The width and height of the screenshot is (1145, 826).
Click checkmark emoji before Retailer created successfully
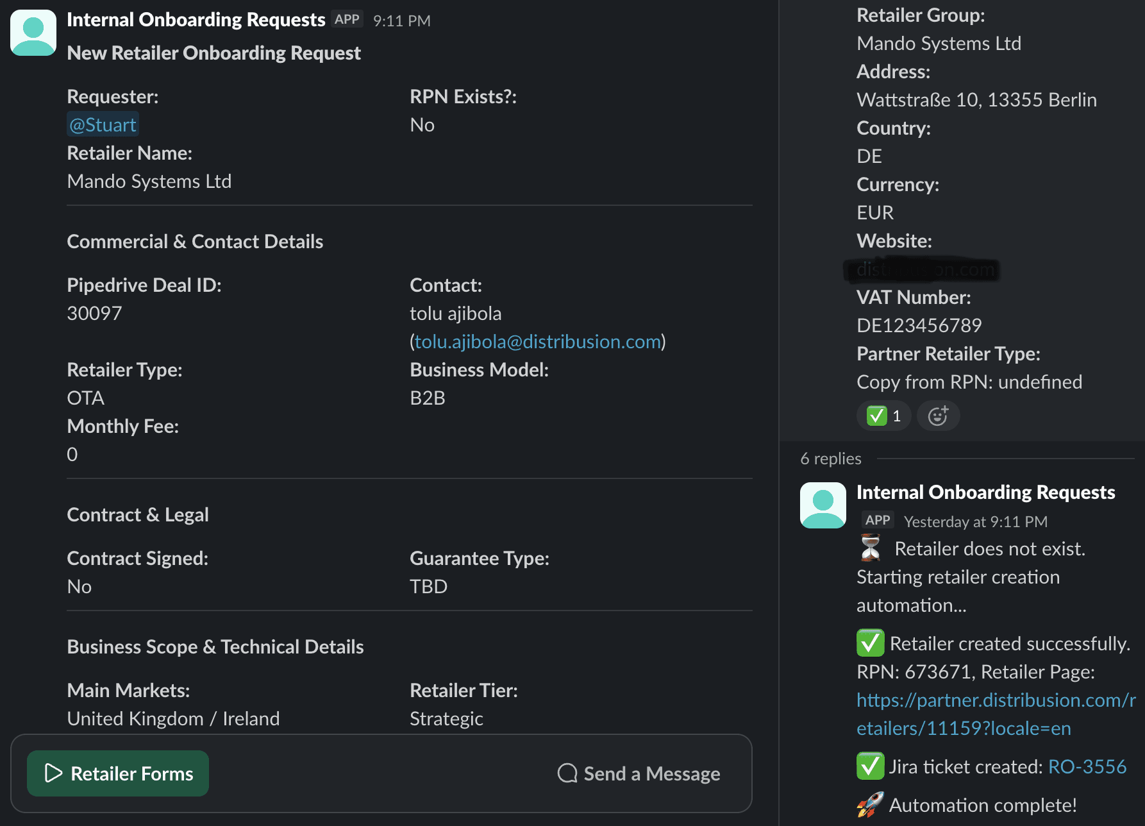(870, 643)
